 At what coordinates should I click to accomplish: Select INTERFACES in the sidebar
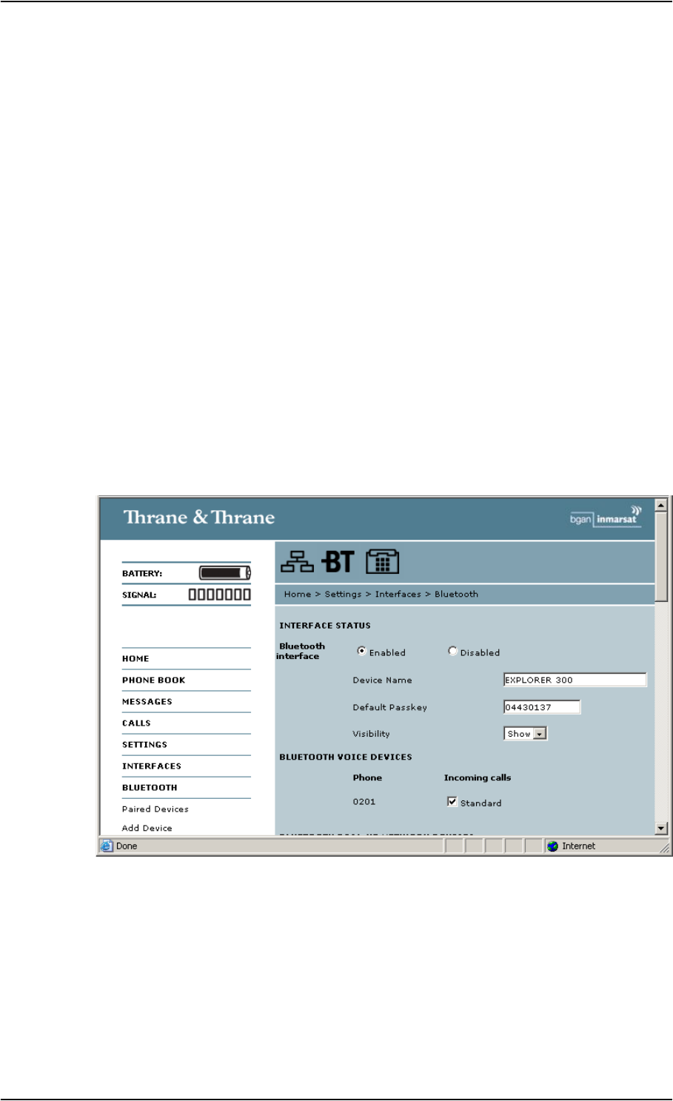(152, 766)
